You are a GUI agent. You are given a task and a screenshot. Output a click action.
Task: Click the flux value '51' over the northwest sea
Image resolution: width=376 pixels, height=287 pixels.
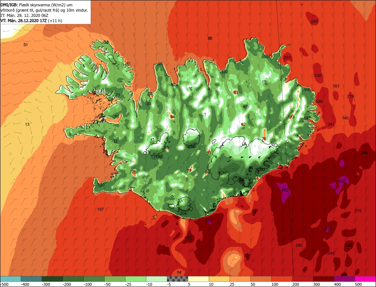[26, 45]
